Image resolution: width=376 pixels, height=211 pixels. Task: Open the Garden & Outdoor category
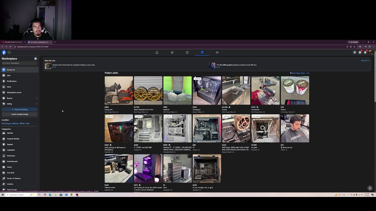(x=19, y=178)
